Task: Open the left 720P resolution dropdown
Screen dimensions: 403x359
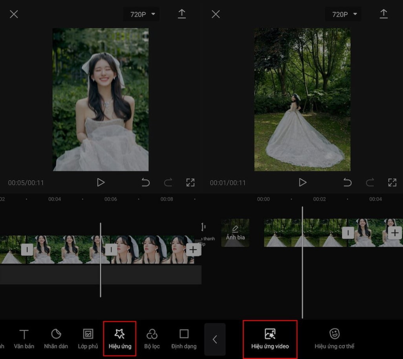Action: (141, 14)
